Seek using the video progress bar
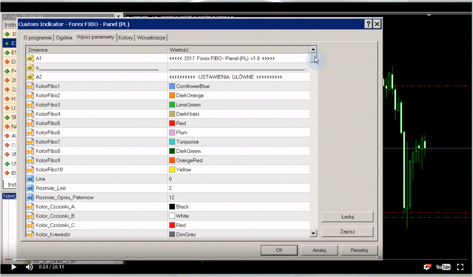Screen dimensions: 473x277 pyautogui.click(x=236, y=259)
